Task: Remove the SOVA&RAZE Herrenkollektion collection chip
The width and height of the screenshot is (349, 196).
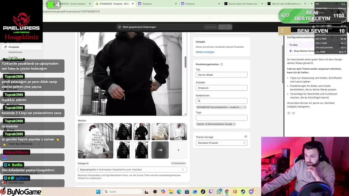Action: [x=245, y=107]
